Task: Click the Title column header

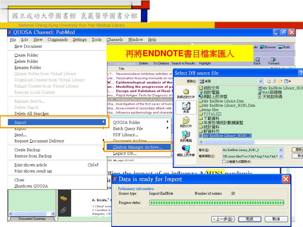Action: coord(121,69)
